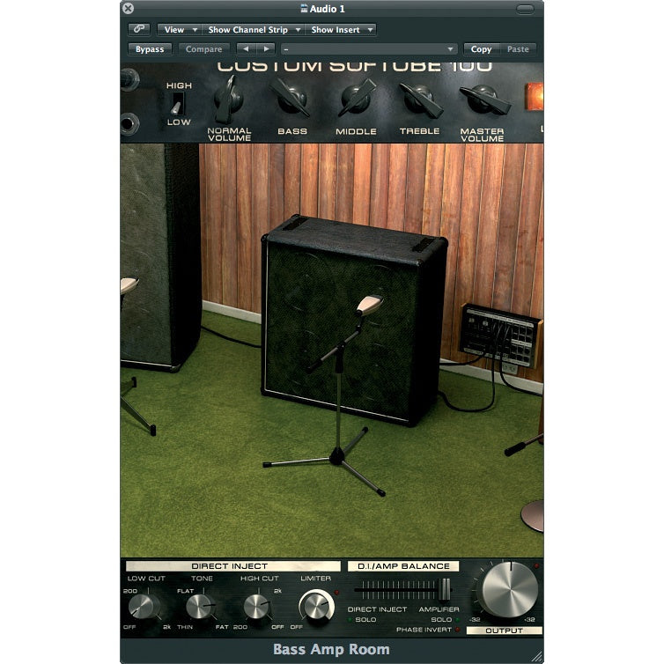
Task: Click the Output clip LED indicator
Action: tap(536, 565)
